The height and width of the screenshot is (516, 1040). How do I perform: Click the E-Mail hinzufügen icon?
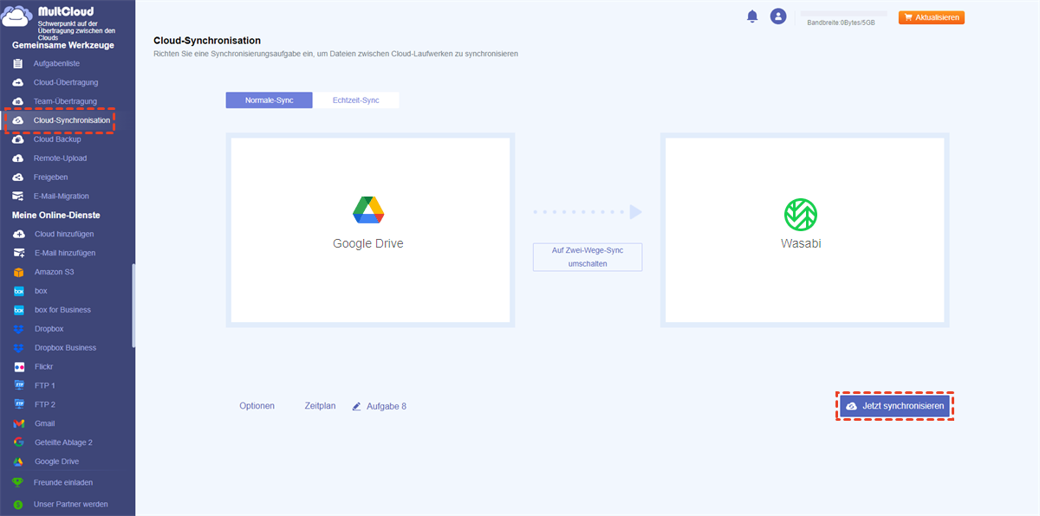click(x=18, y=253)
